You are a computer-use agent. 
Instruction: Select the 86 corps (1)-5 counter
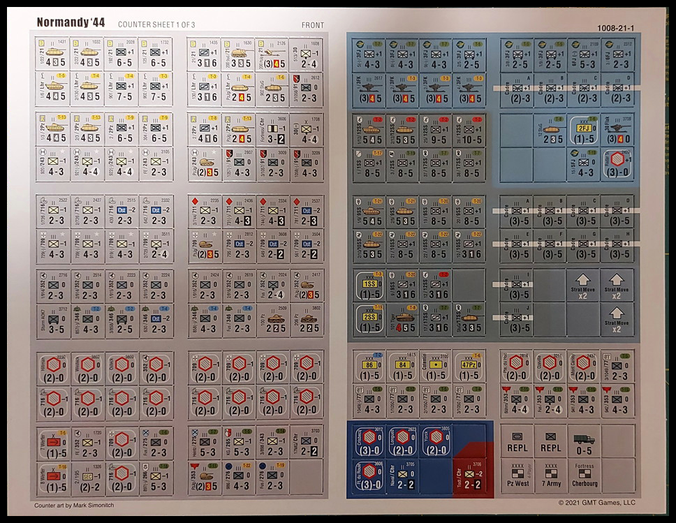(x=369, y=367)
